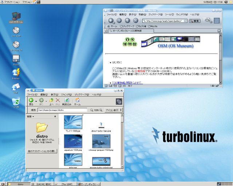Switch to [The GIMP] taskbar button

[x=66, y=184]
